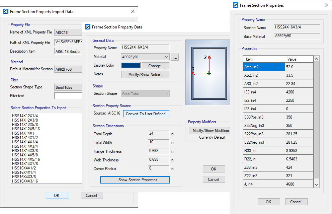The image size is (332, 214).
Task: Click the Filter text input field
Action: (x=68, y=96)
